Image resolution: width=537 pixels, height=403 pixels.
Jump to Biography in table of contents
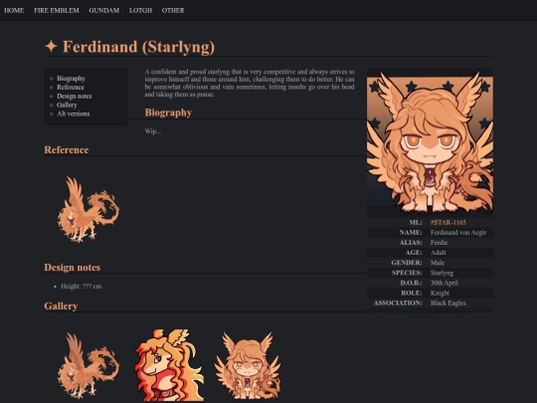coord(71,79)
